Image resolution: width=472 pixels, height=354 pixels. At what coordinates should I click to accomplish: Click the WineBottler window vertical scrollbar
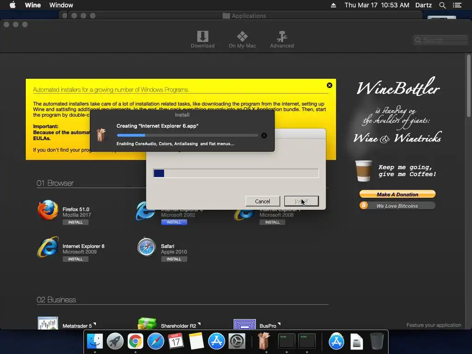tap(468, 86)
